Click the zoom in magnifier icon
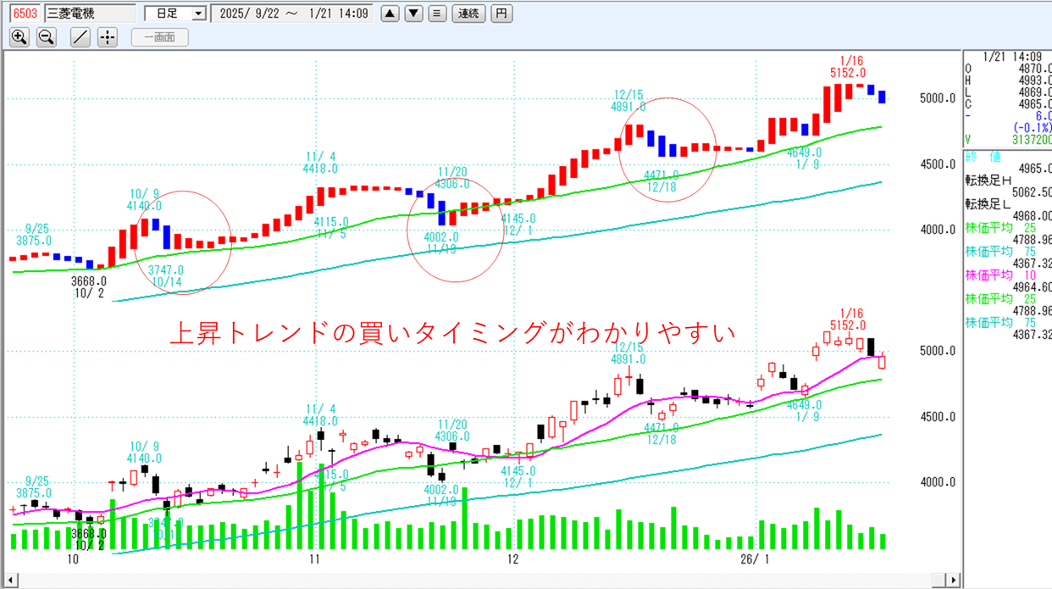The height and width of the screenshot is (589, 1052). 19,37
